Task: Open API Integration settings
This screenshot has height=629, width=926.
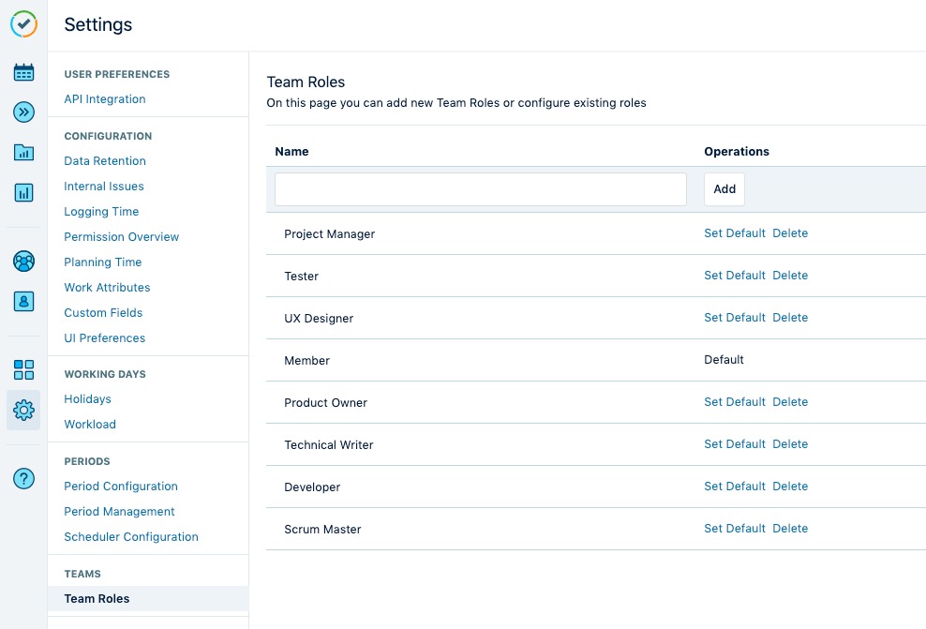Action: tap(105, 99)
